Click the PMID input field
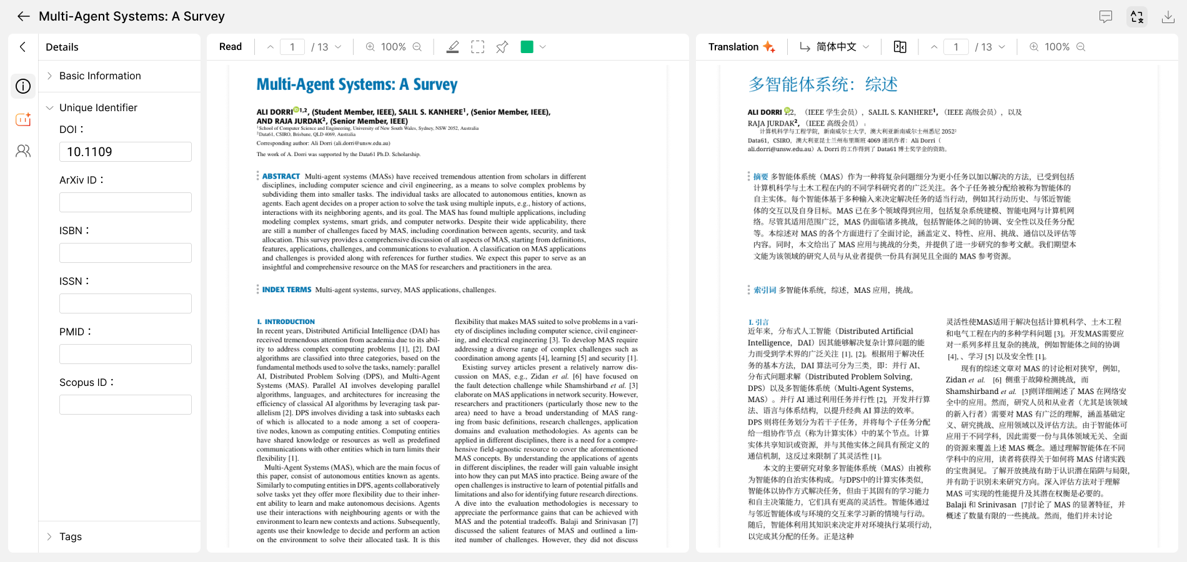 126,354
